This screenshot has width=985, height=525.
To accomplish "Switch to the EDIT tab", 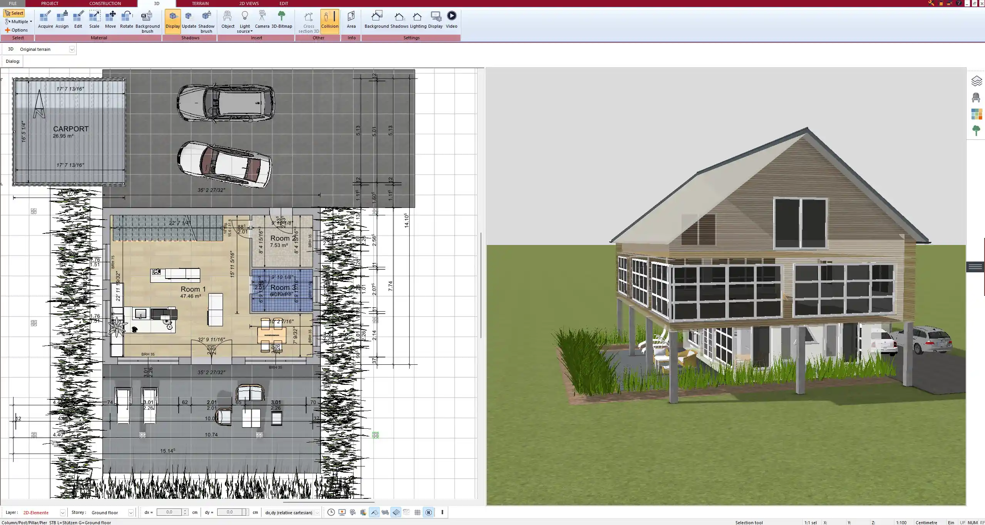I will coord(284,3).
